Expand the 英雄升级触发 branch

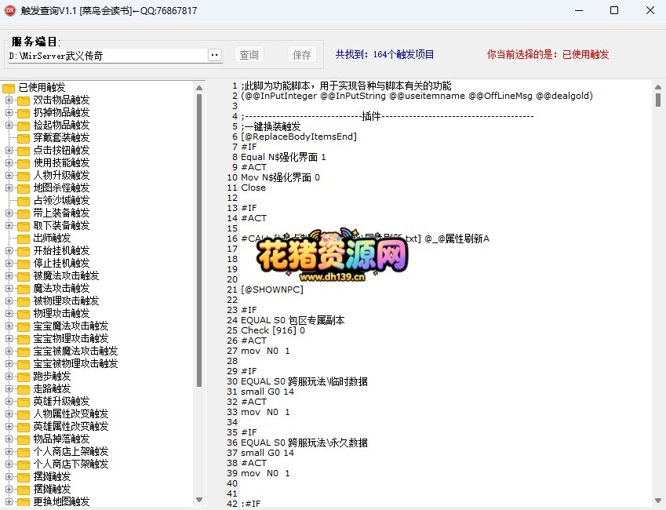pyautogui.click(x=9, y=401)
